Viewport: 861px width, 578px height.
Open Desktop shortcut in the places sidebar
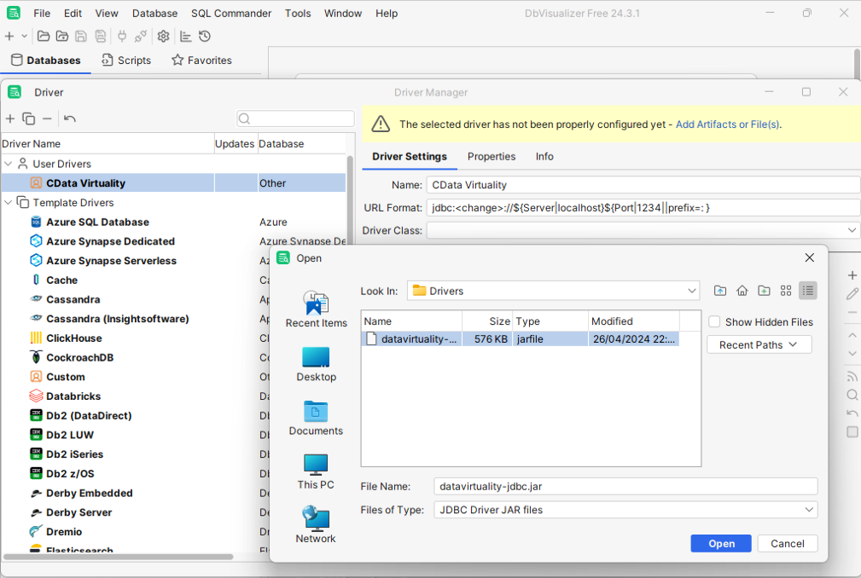click(x=316, y=364)
